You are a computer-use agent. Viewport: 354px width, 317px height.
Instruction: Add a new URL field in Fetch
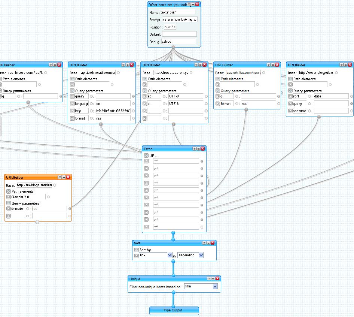pos(146,156)
